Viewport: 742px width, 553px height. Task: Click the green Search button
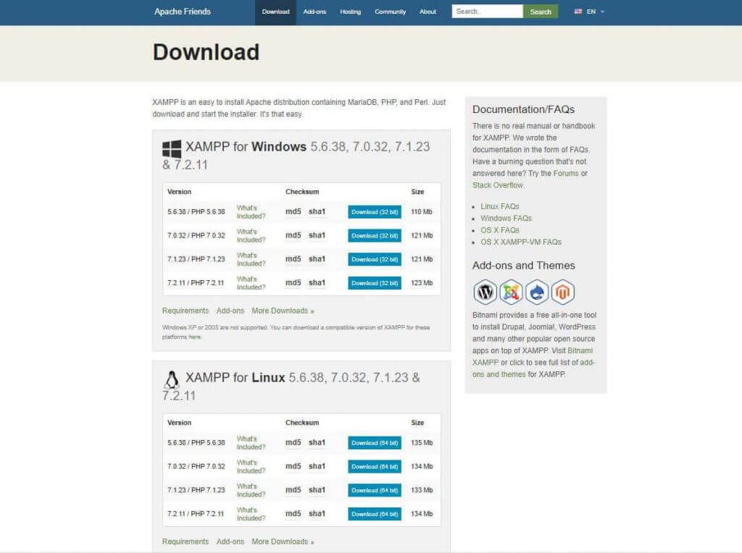tap(541, 12)
